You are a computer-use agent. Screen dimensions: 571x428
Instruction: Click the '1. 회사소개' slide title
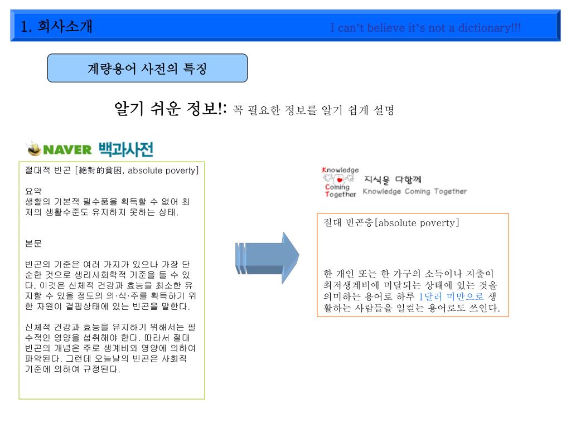click(x=56, y=26)
